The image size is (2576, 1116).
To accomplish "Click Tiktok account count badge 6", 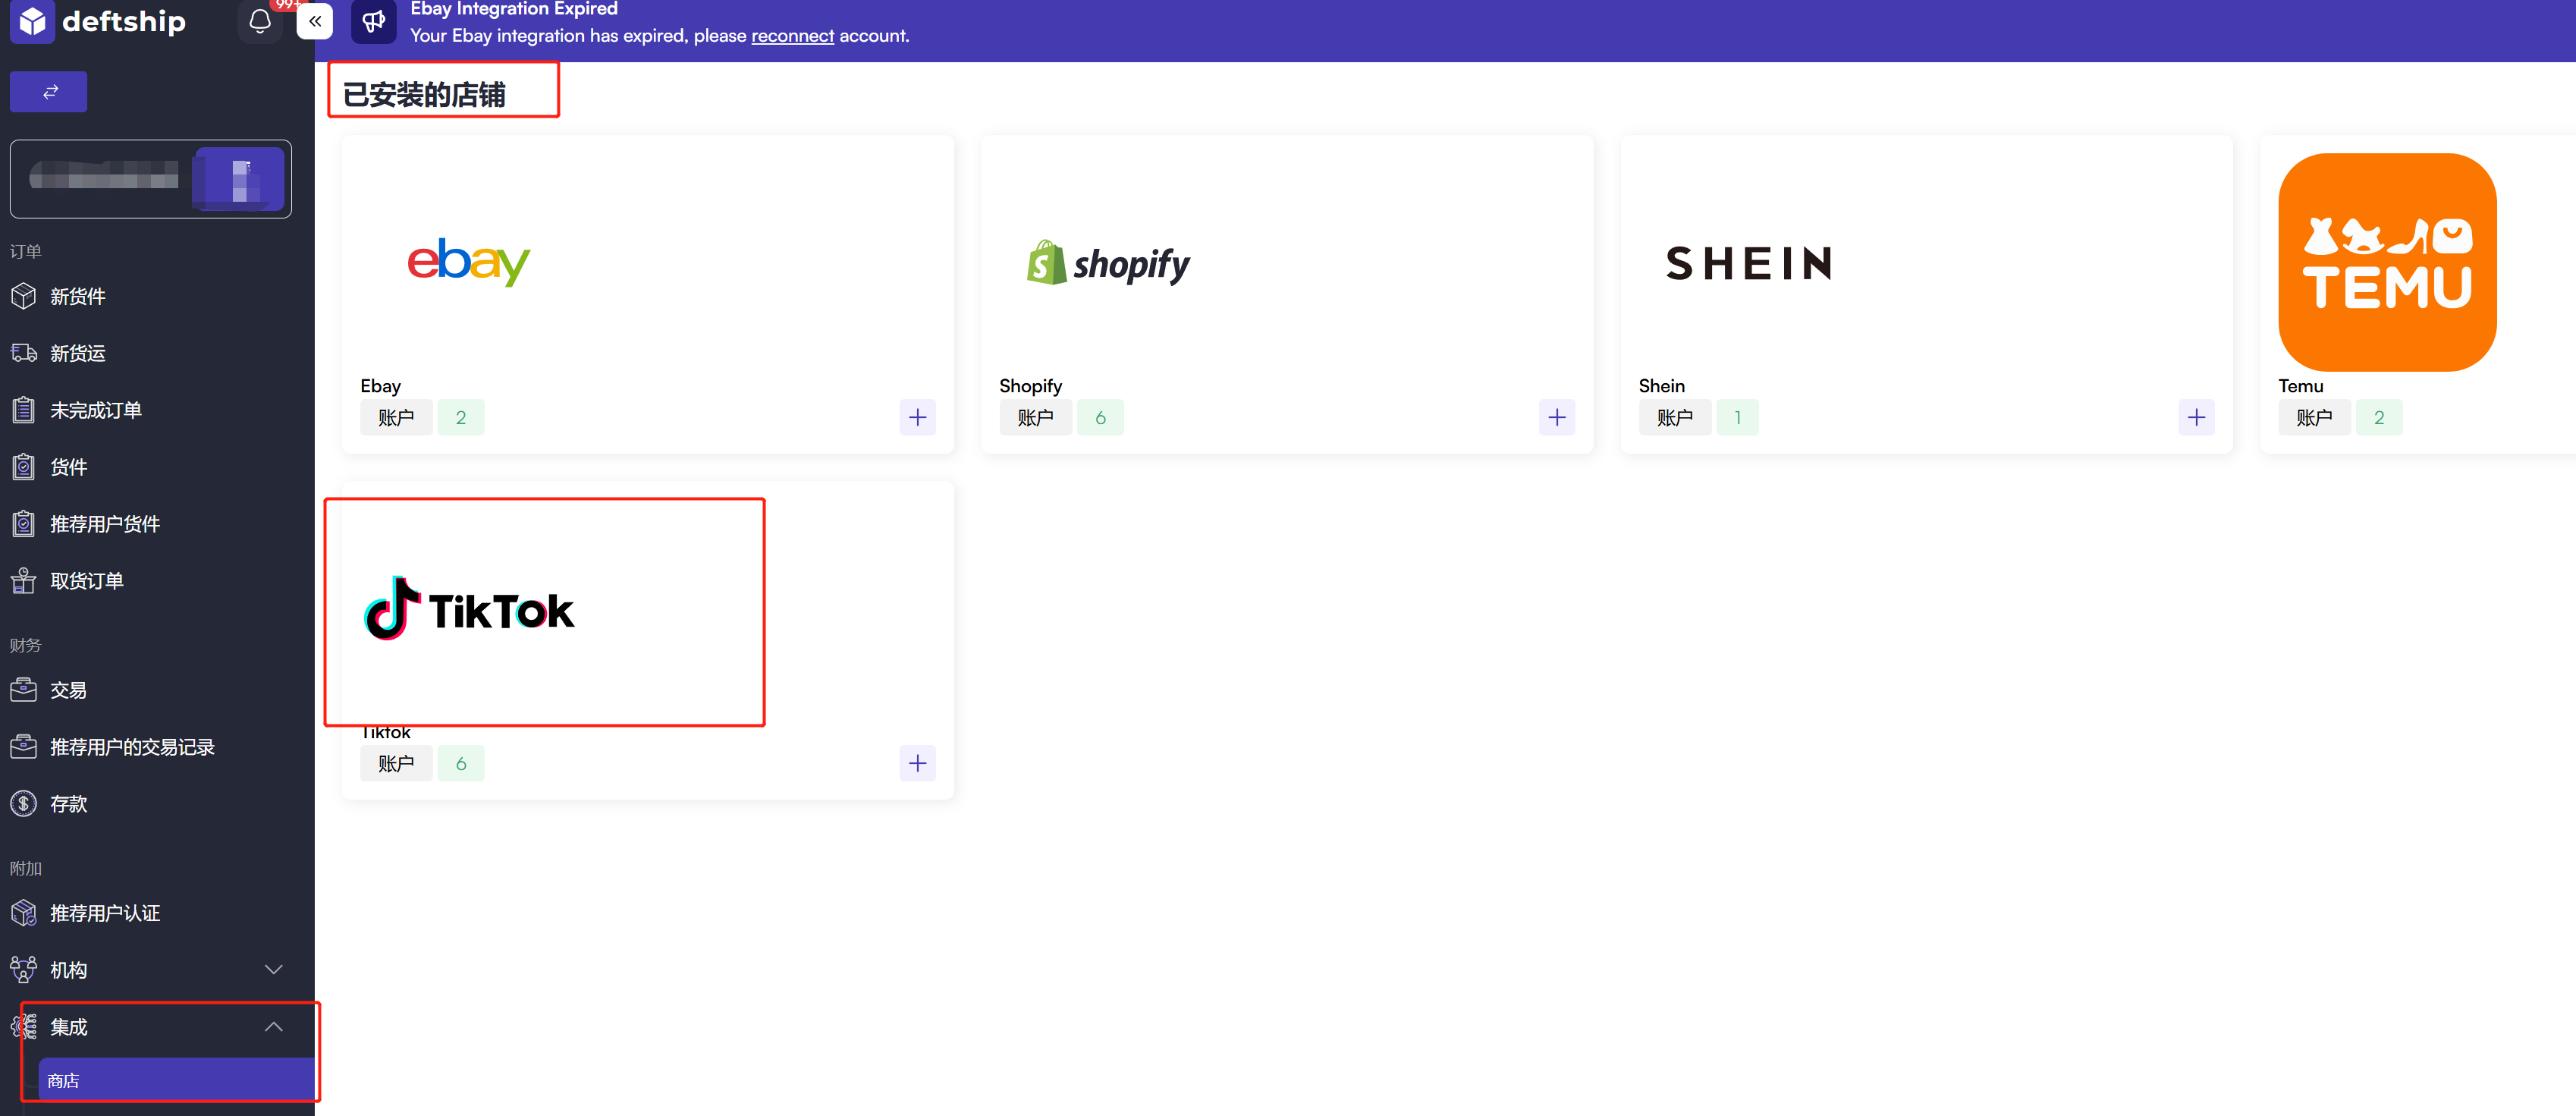I will pyautogui.click(x=461, y=764).
